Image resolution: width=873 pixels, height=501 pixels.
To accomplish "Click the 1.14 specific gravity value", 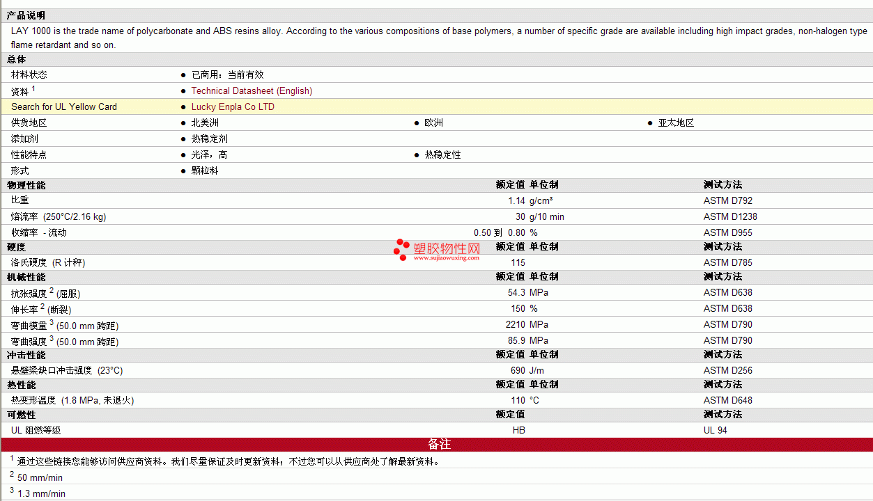I will (x=516, y=201).
